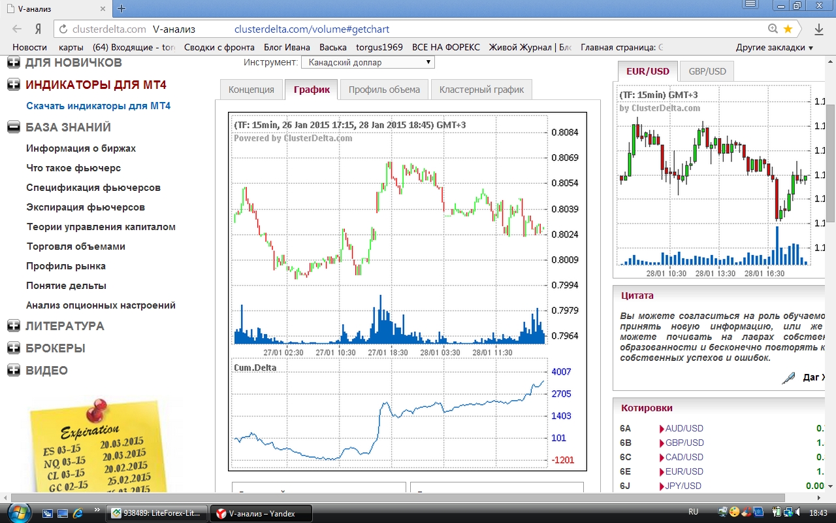Expand the ЛИТЕРАТУРА section
The width and height of the screenshot is (836, 523).
tap(14, 326)
